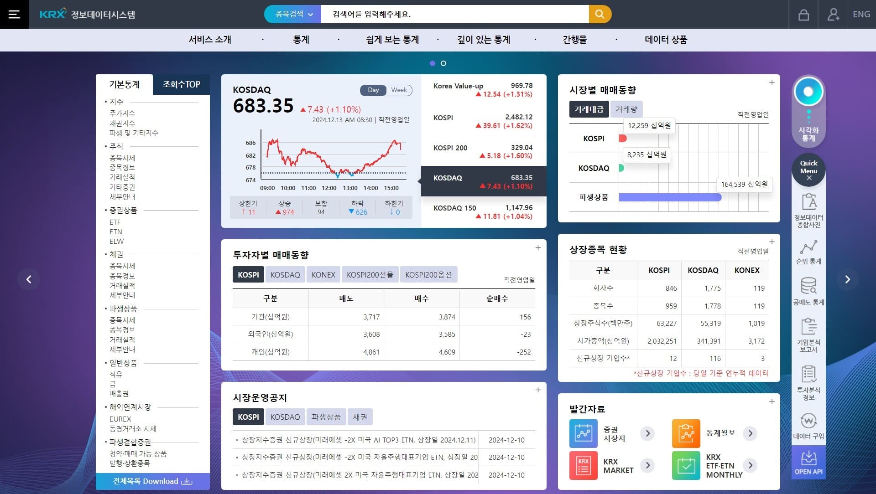
Task: Open arrow next to 통계월보
Action: (750, 433)
